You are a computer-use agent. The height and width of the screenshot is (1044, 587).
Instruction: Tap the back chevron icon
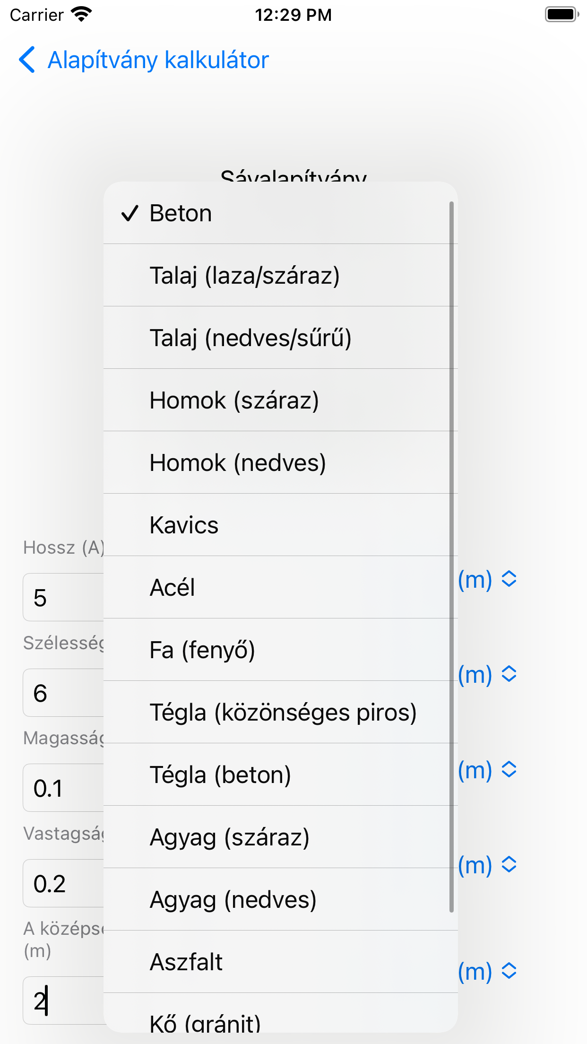(x=27, y=60)
